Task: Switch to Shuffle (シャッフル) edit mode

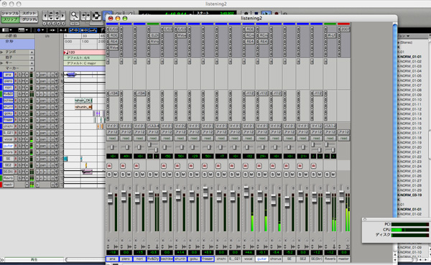Action: [x=10, y=13]
